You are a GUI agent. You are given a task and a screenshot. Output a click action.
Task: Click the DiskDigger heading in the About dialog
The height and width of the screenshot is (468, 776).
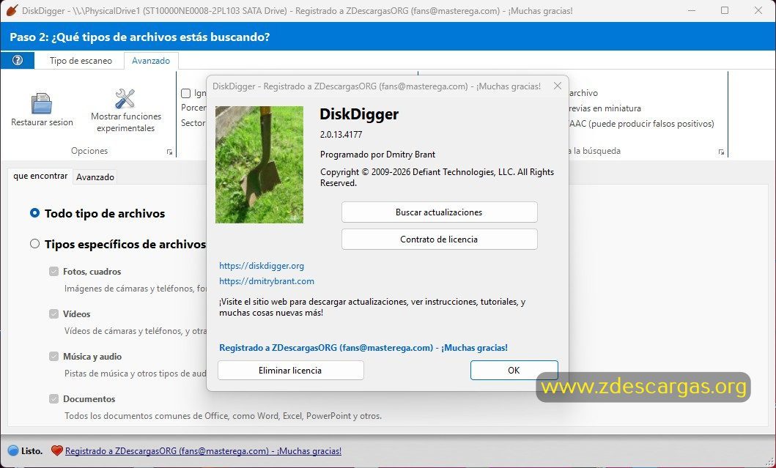(359, 114)
